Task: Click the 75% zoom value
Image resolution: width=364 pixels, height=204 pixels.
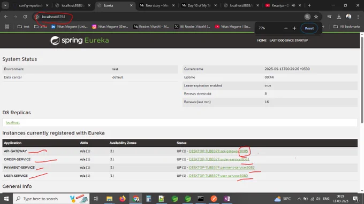Action: coord(262,28)
